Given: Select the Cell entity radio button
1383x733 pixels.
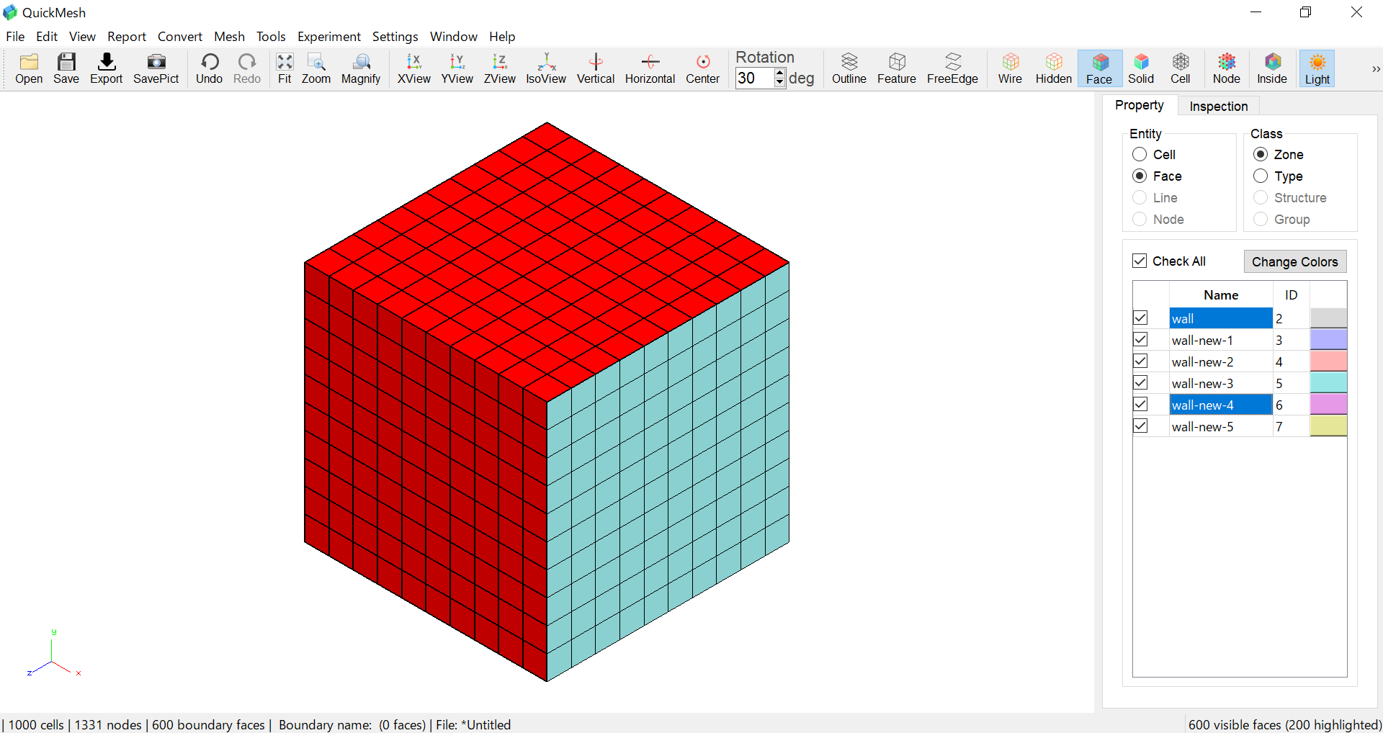Looking at the screenshot, I should click(1140, 155).
